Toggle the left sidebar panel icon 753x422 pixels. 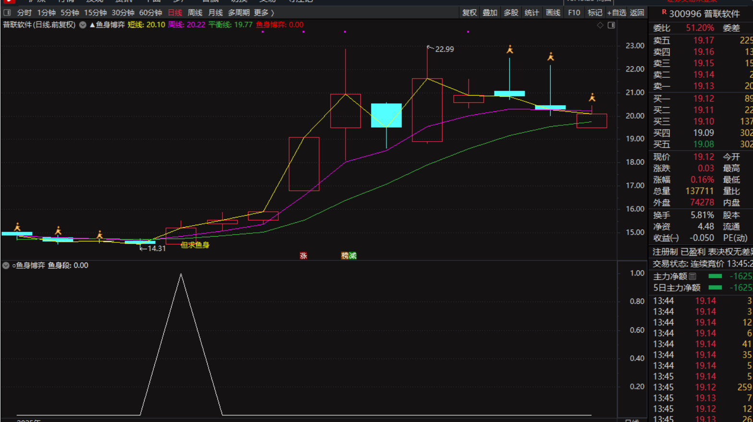coord(7,12)
